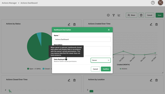Click the Name input field
The width and height of the screenshot is (165, 94).
click(82, 39)
